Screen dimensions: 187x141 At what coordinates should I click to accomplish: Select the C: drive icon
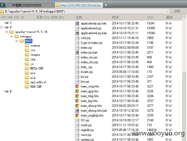(x=6, y=23)
